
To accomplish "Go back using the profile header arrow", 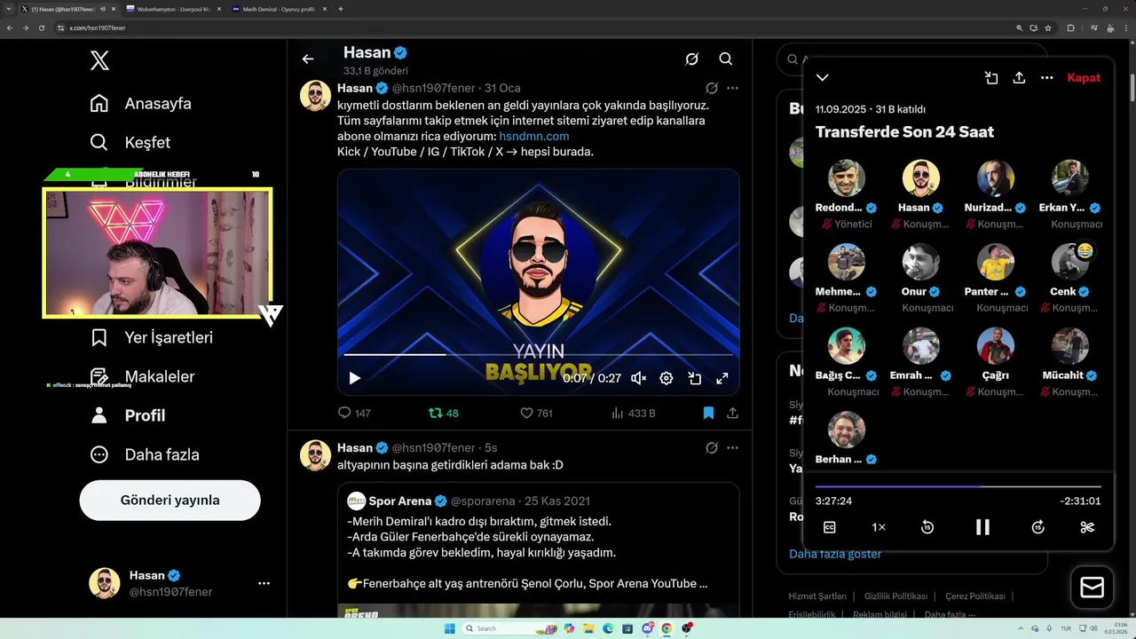I will tap(308, 59).
